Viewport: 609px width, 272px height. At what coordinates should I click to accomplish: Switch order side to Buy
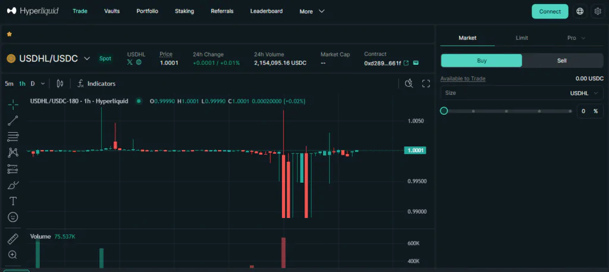click(481, 61)
